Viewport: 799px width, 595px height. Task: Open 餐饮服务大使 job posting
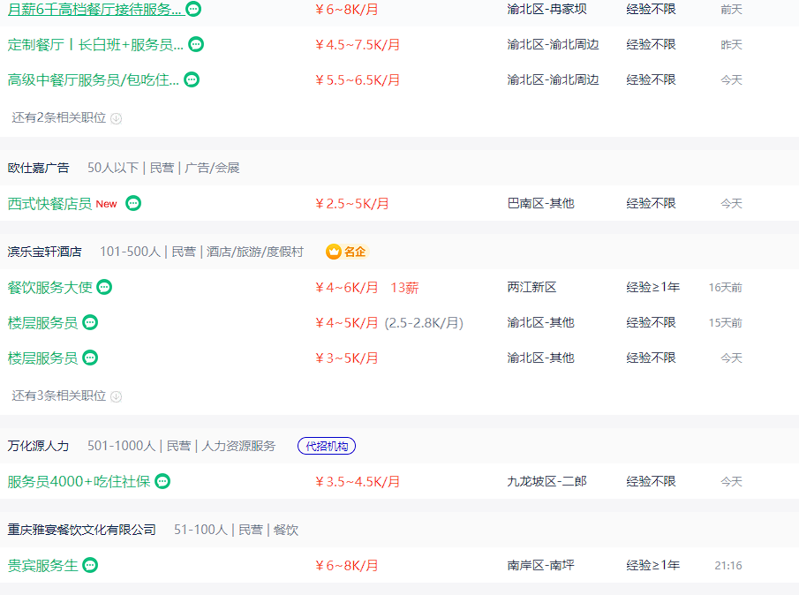(x=50, y=287)
